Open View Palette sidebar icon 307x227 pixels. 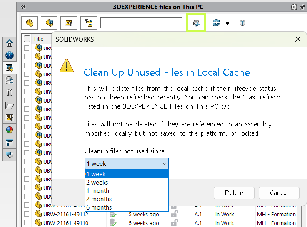(10, 118)
